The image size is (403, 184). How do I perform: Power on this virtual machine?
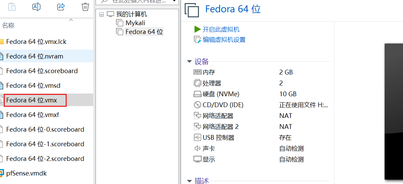pos(221,30)
